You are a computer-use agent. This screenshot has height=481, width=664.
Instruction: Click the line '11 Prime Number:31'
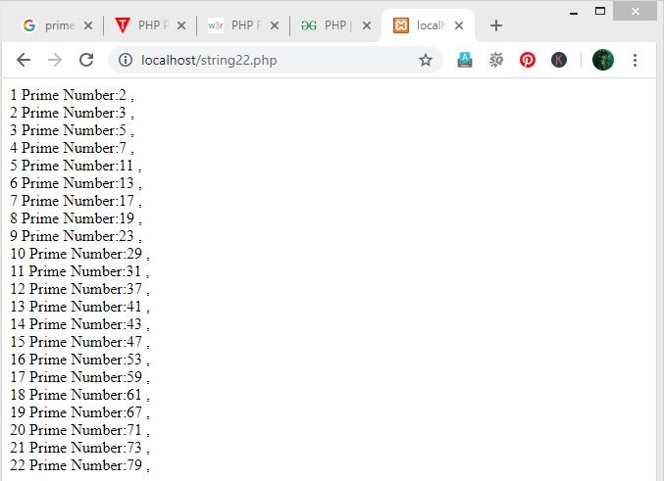pyautogui.click(x=79, y=271)
